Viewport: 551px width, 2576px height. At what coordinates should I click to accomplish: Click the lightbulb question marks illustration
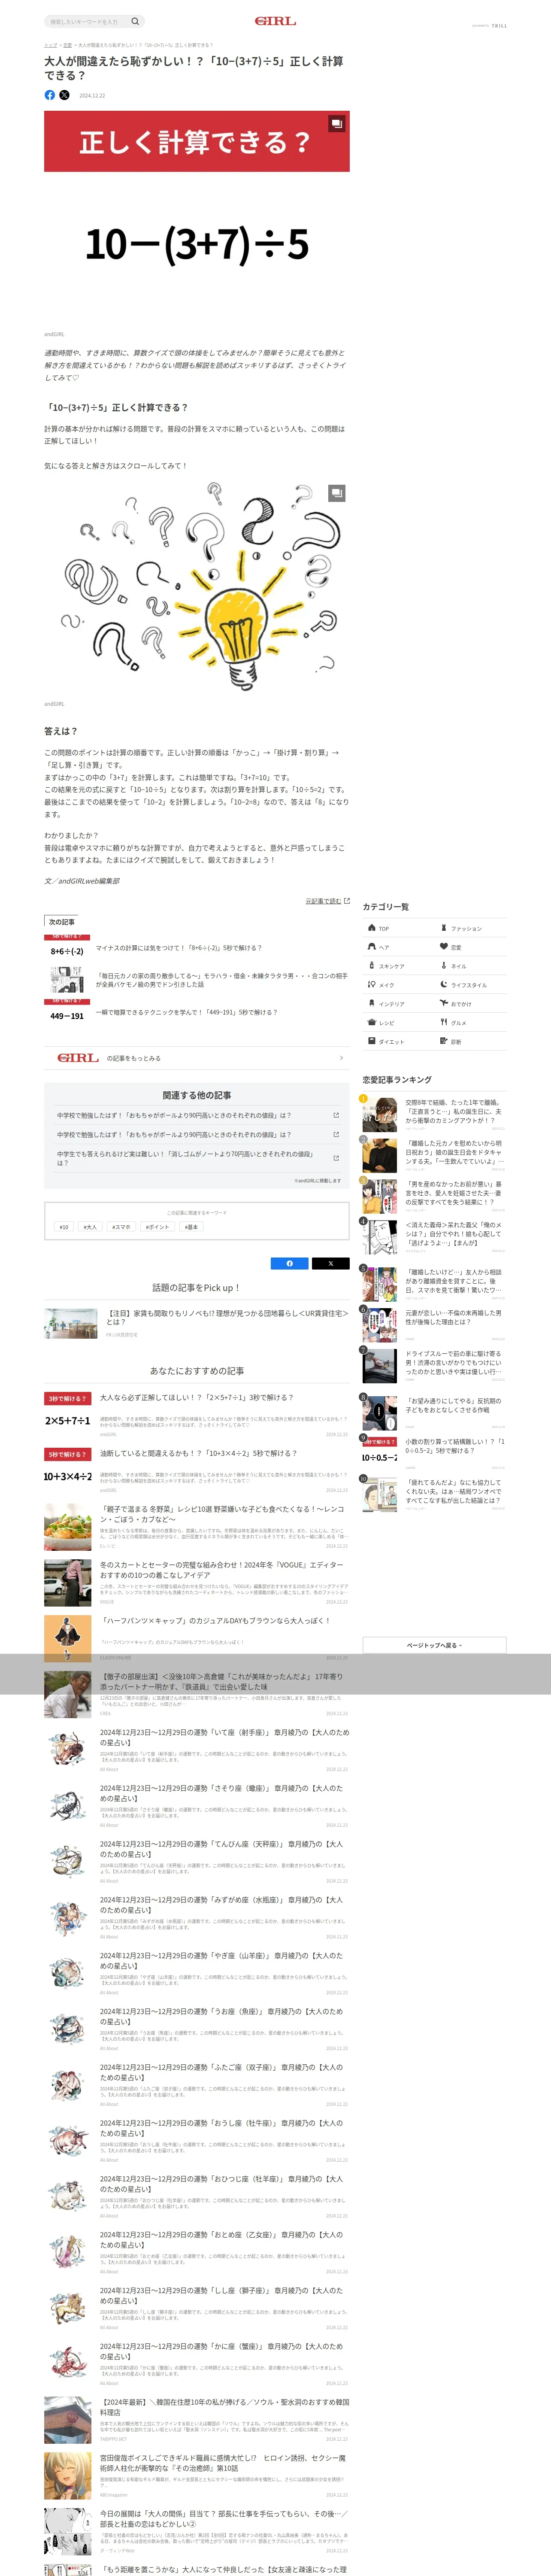coord(197,587)
